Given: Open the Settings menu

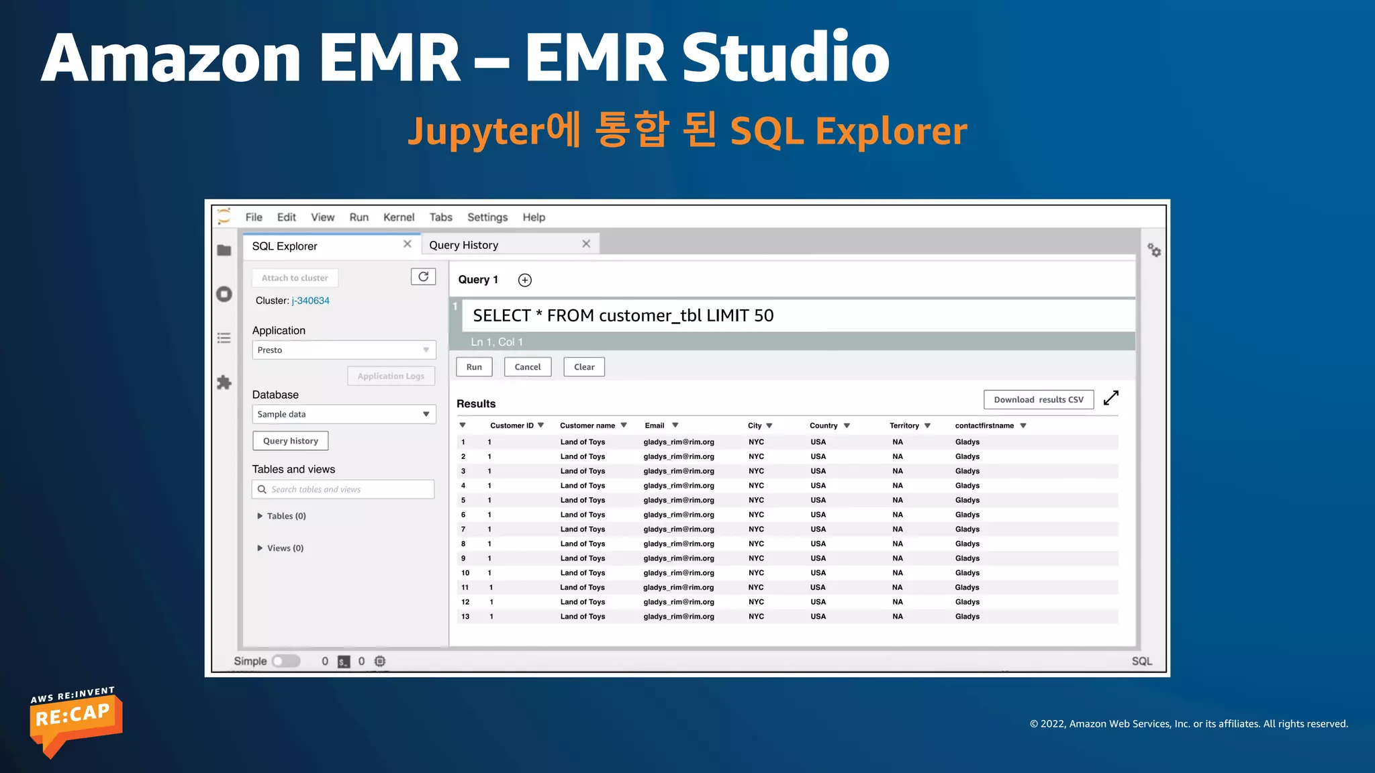Looking at the screenshot, I should point(487,217).
